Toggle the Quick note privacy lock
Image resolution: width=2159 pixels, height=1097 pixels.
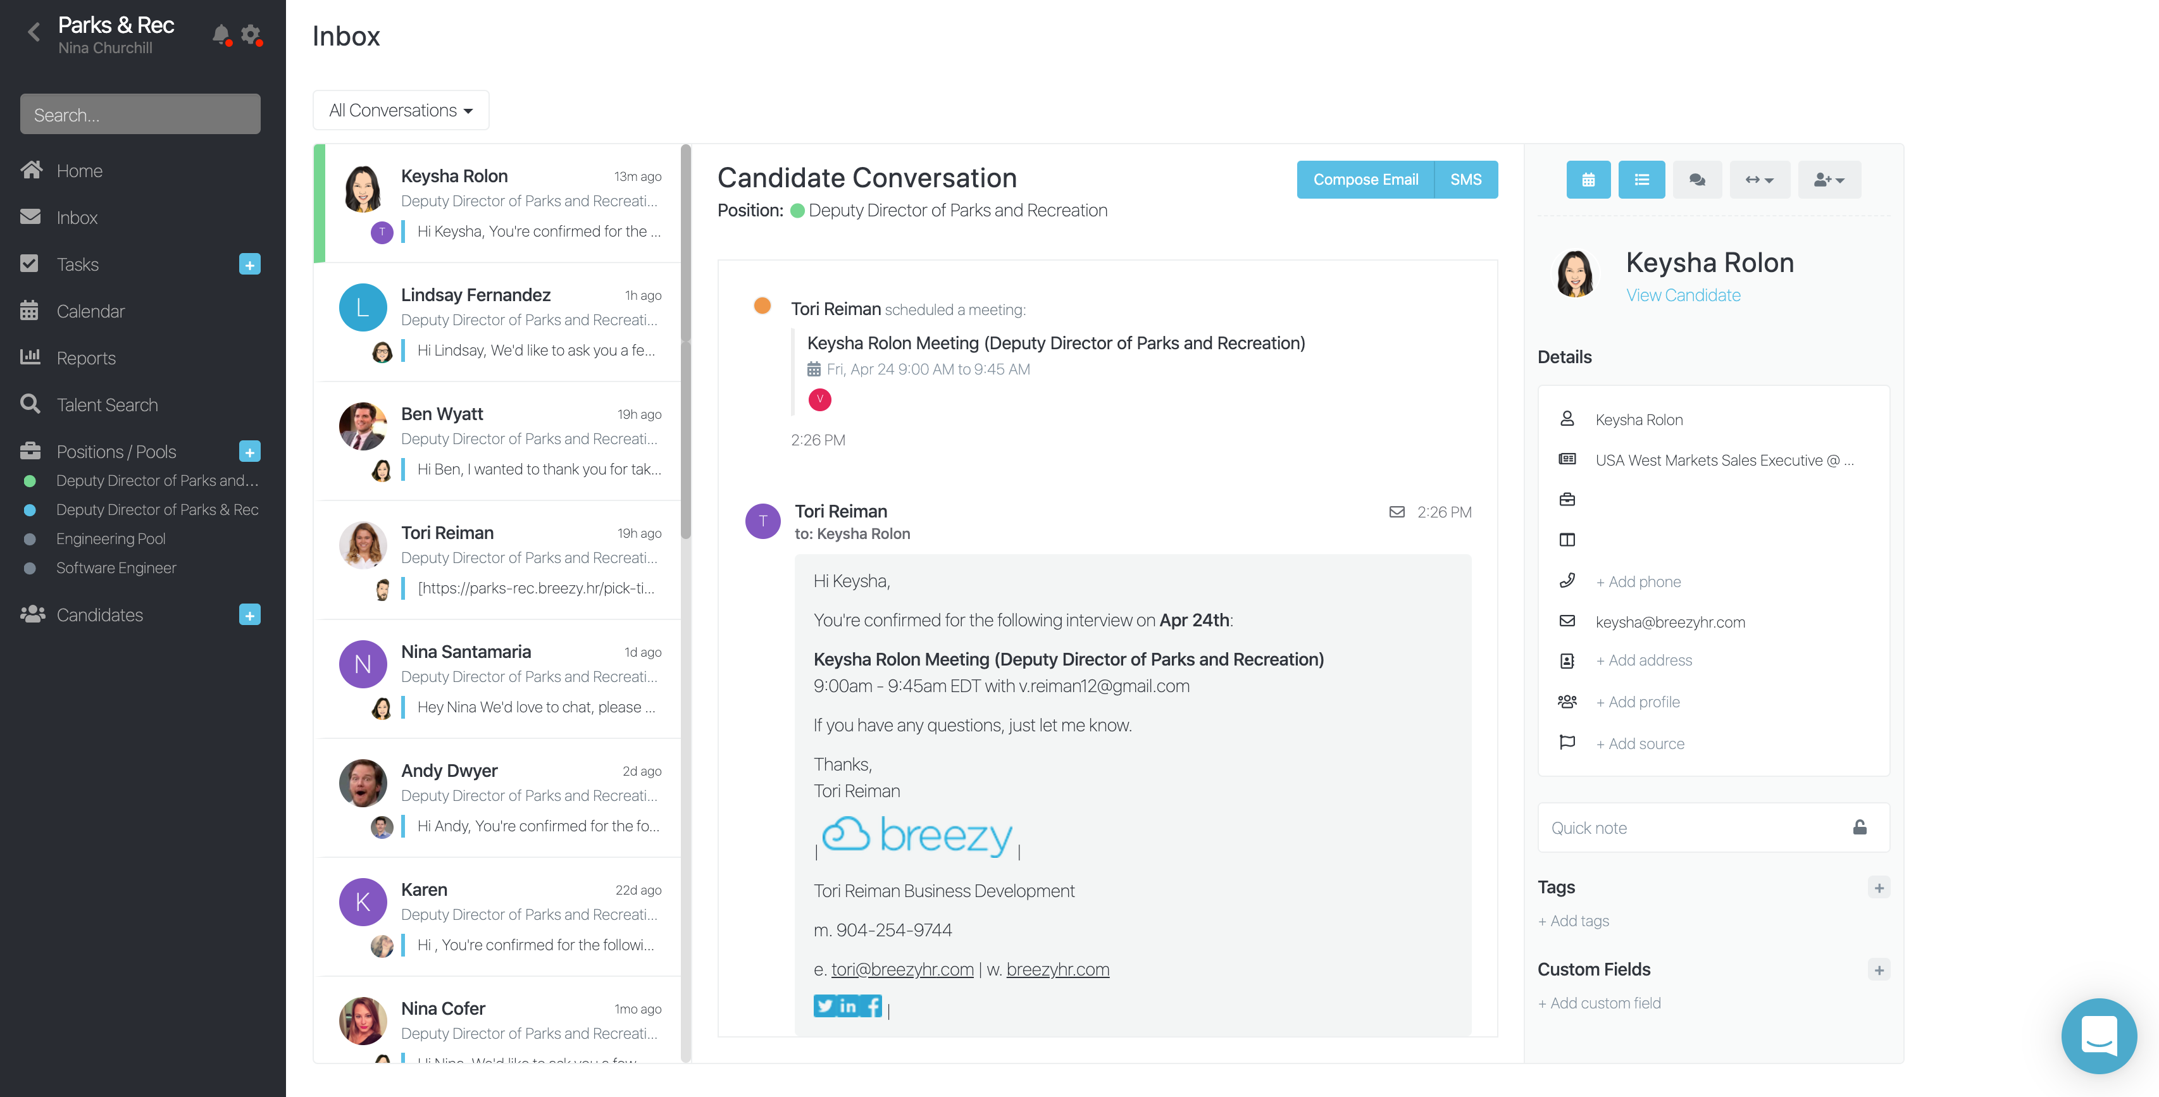[x=1859, y=827]
